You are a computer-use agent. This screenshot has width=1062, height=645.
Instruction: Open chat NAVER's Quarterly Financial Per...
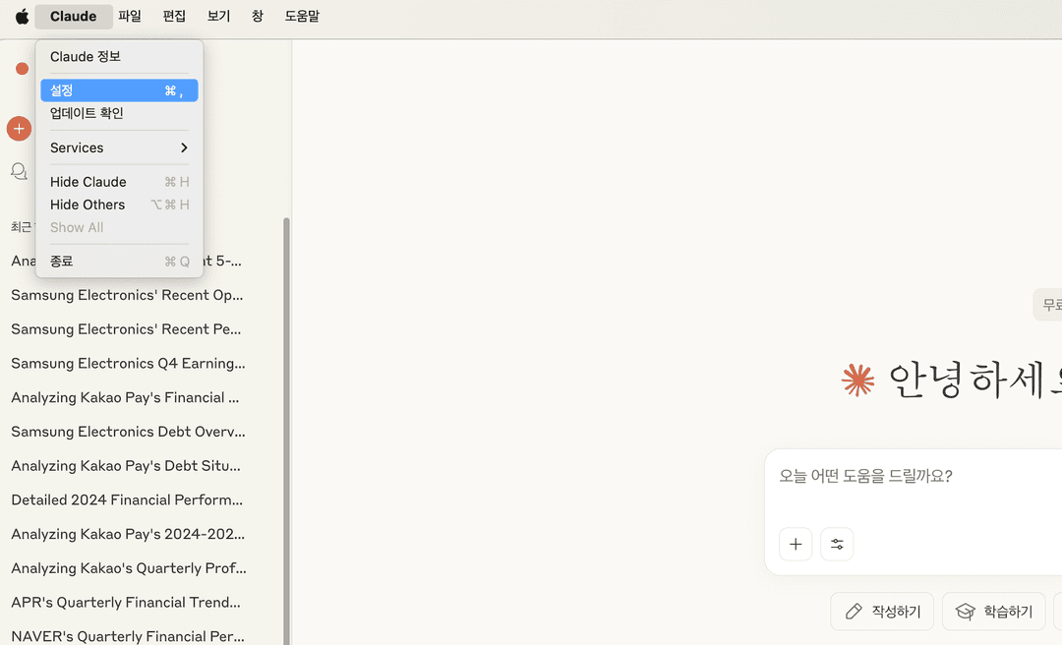point(127,636)
